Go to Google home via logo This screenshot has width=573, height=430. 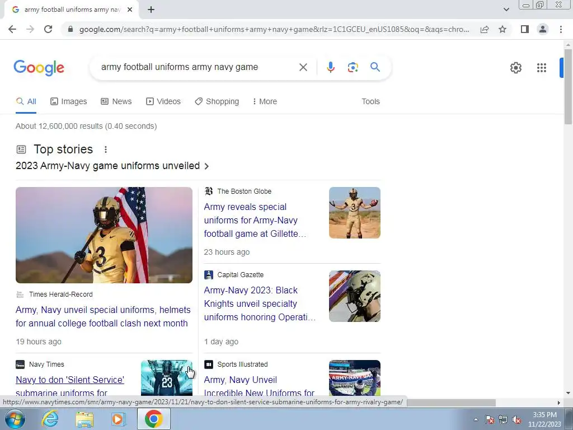pyautogui.click(x=39, y=68)
